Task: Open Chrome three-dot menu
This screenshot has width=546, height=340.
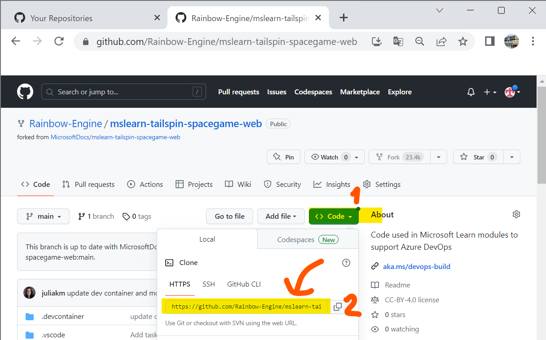Action: (x=533, y=41)
